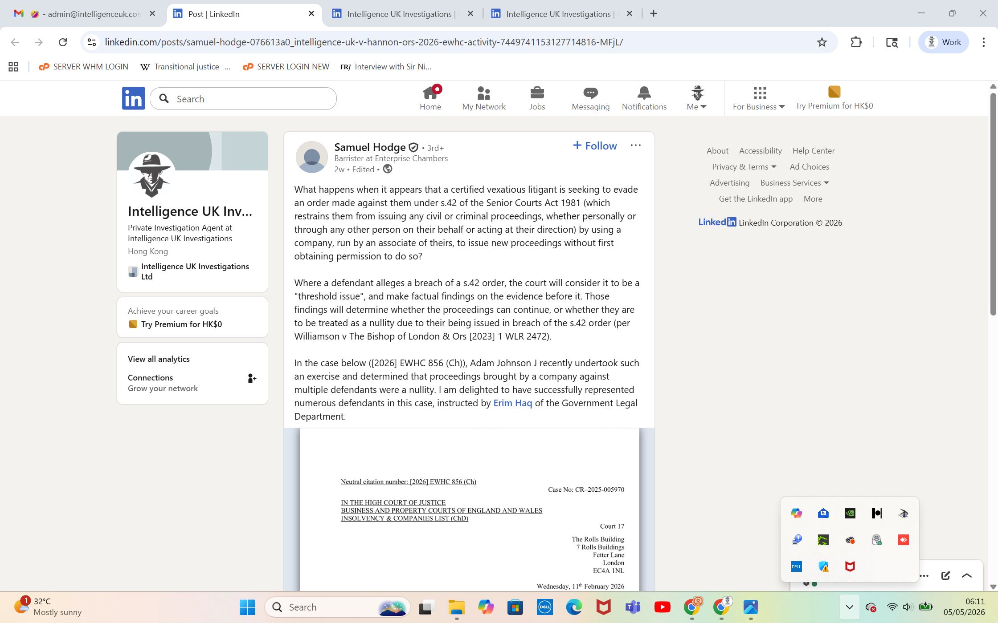Screen dimensions: 998x623
Task: Open View all analytics
Action: tap(159, 359)
